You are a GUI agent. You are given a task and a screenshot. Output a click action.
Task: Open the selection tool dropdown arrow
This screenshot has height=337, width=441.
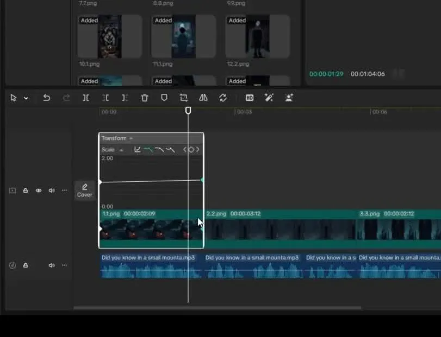26,98
